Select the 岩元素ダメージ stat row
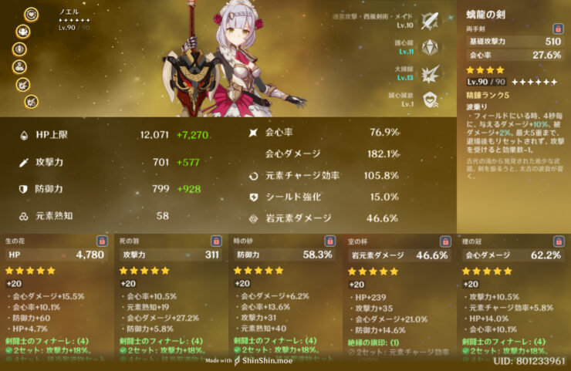Image resolution: width=571 pixels, height=371 pixels. tap(324, 218)
